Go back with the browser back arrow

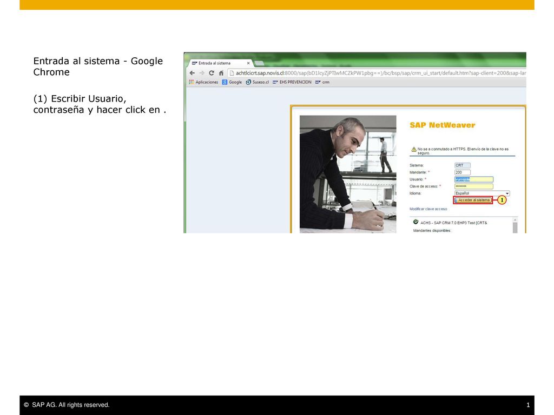pyautogui.click(x=192, y=73)
